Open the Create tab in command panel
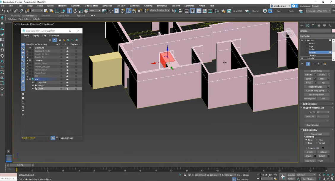The height and width of the screenshot is (181, 335). coord(302,25)
